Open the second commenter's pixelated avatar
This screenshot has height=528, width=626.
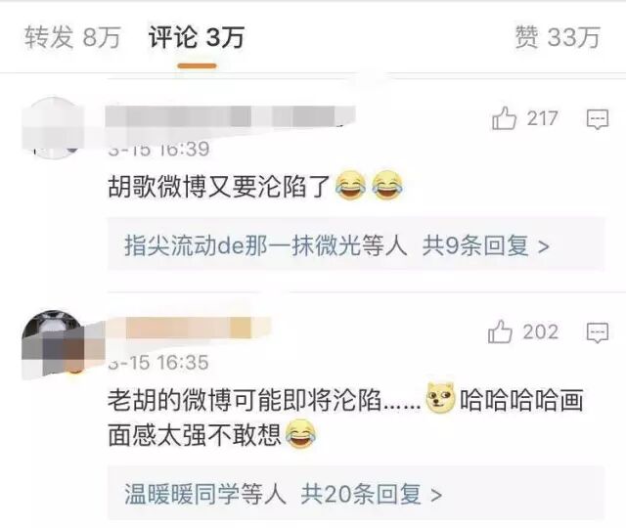coord(53,342)
